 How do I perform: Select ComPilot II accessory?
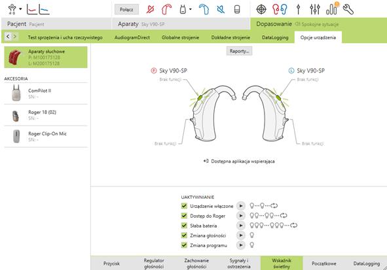click(46, 93)
